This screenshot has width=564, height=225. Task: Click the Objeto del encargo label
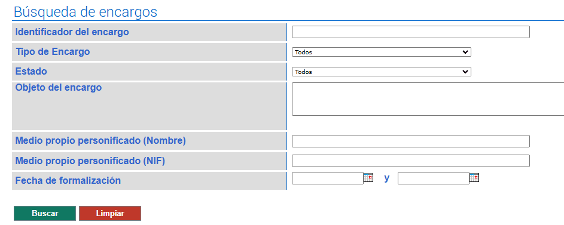[58, 88]
